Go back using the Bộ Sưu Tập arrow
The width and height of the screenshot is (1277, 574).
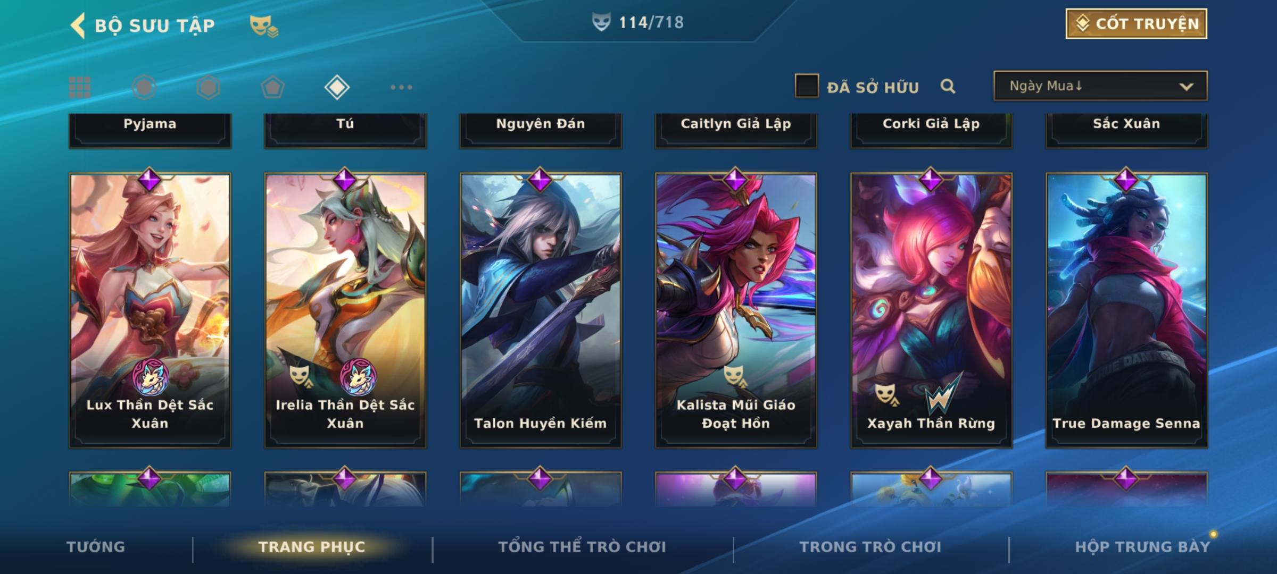(x=78, y=26)
